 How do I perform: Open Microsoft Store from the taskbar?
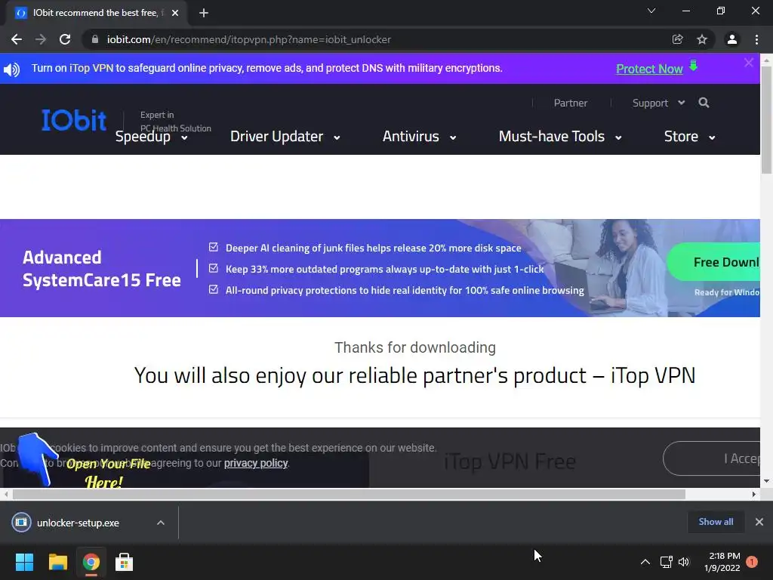(x=125, y=562)
